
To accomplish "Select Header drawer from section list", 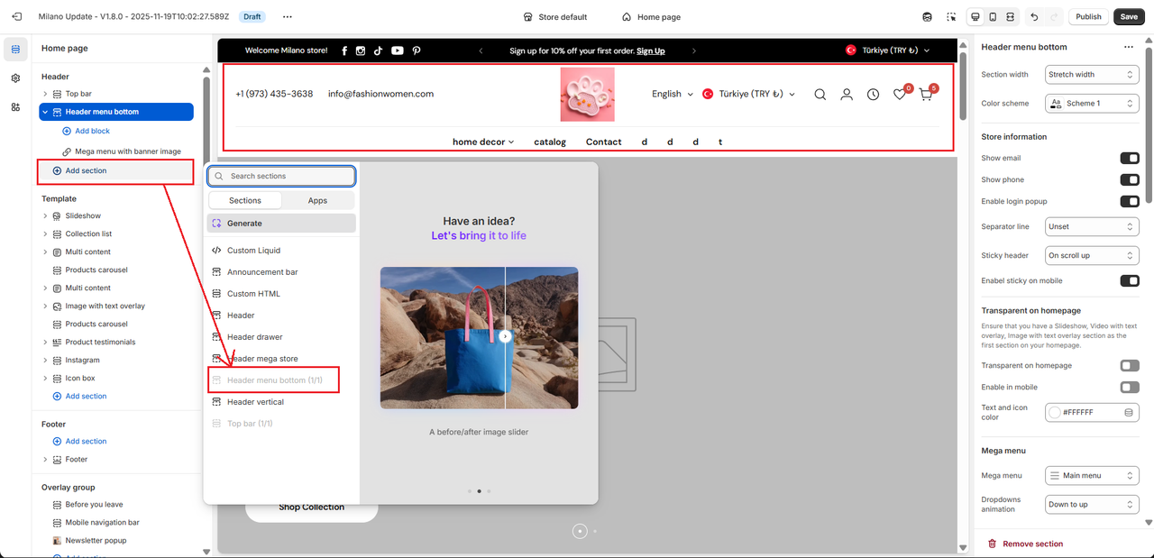I will [x=281, y=337].
